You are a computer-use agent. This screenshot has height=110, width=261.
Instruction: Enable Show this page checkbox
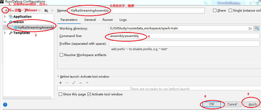(61, 94)
